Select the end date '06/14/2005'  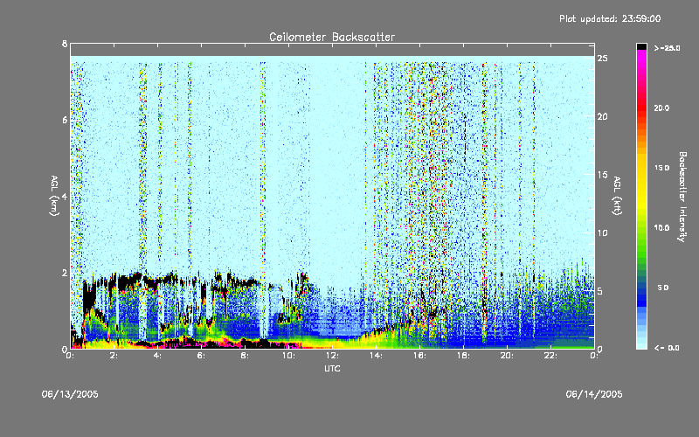click(594, 394)
